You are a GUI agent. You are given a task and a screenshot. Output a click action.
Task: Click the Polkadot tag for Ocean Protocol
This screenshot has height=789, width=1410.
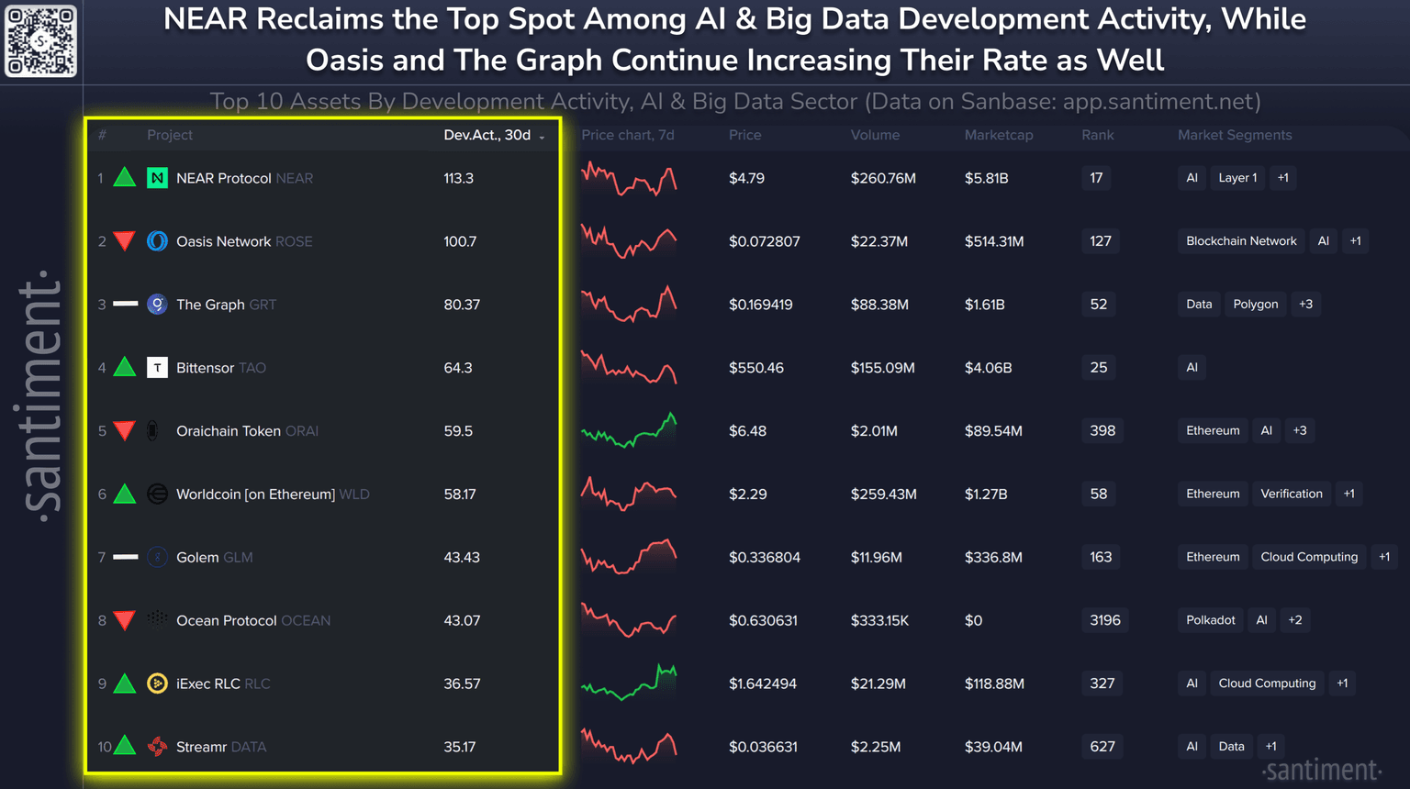point(1210,620)
